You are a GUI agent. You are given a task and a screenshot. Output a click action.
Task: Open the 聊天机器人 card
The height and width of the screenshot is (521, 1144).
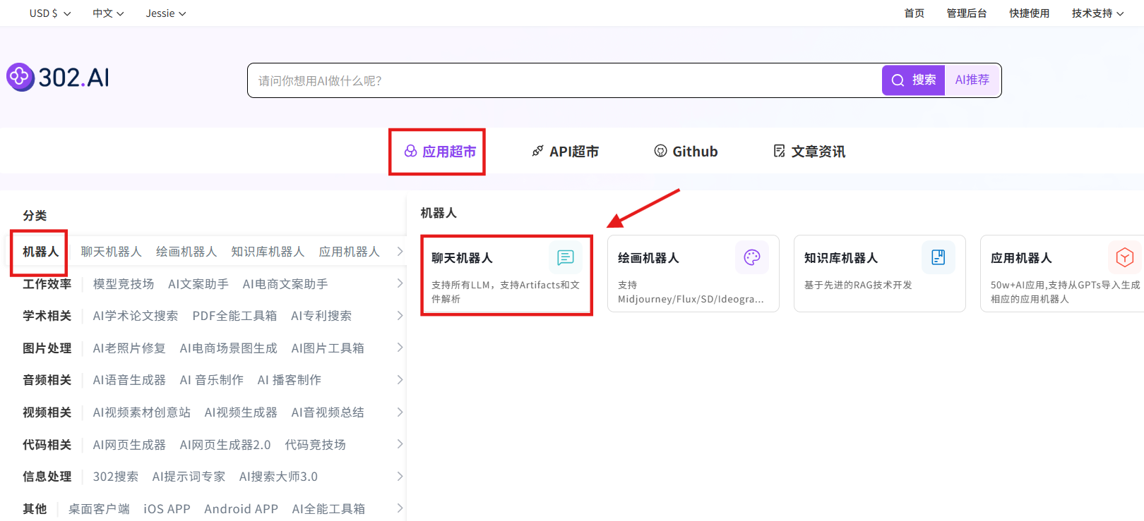[506, 275]
